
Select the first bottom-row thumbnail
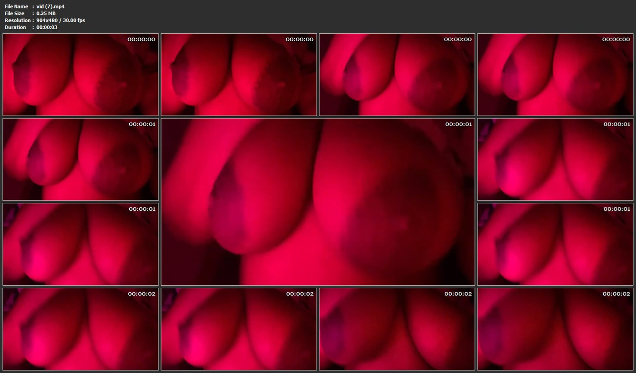(80, 329)
